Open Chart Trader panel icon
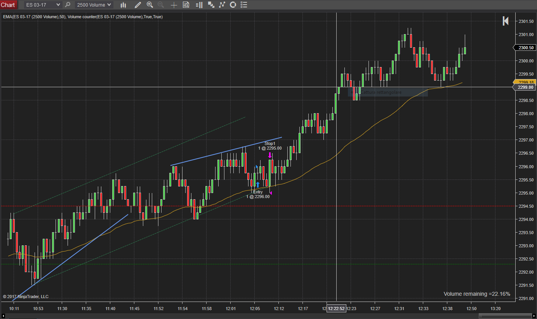The width and height of the screenshot is (537, 319). coord(199,5)
